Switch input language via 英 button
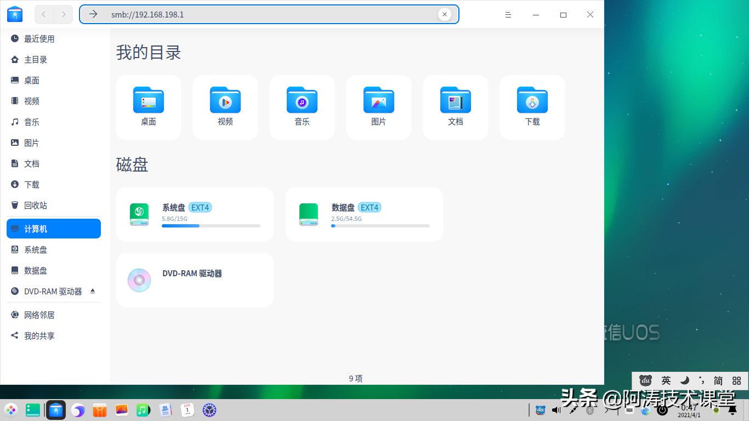 click(x=666, y=380)
